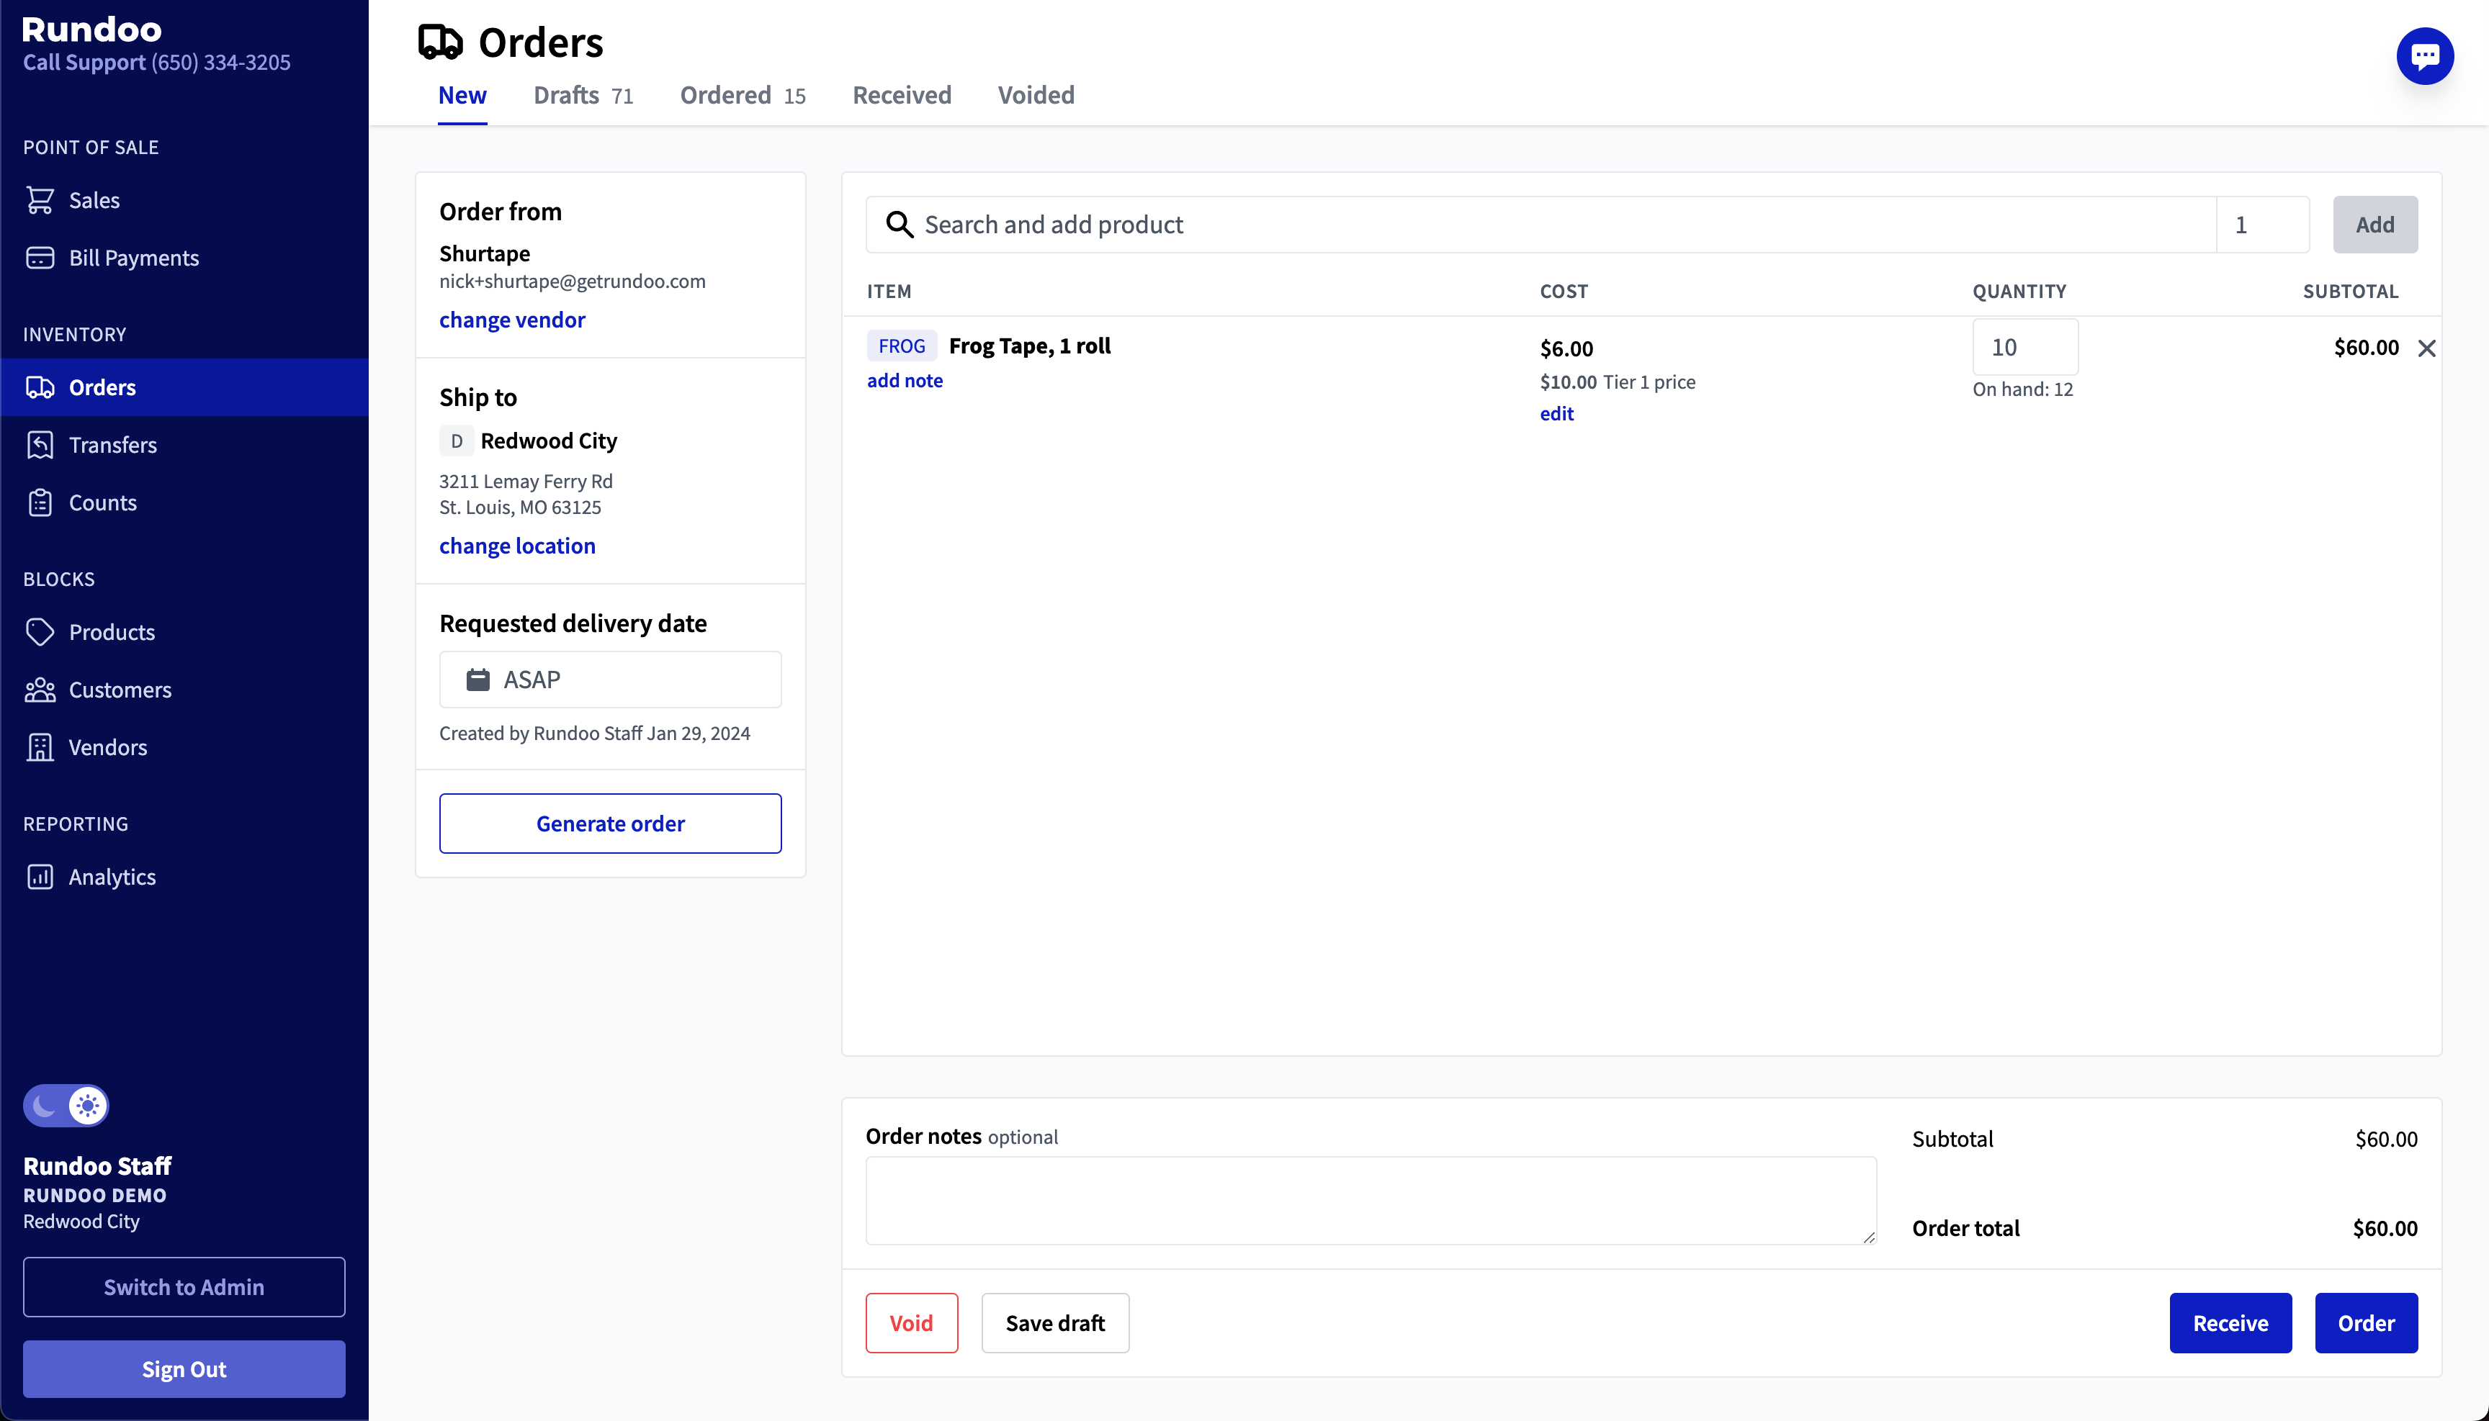Open the ASAP delivery date picker
Viewport: 2489px width, 1421px height.
[x=610, y=680]
